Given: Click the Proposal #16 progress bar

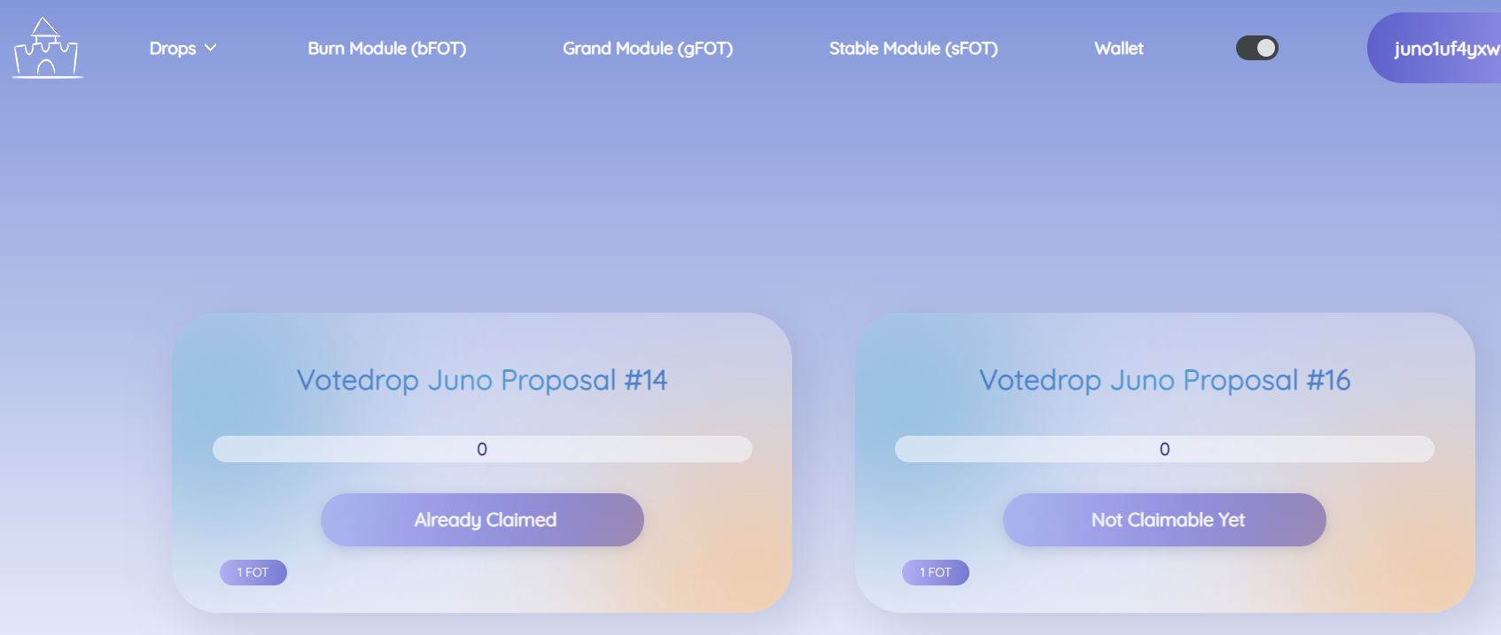Looking at the screenshot, I should tap(1164, 449).
